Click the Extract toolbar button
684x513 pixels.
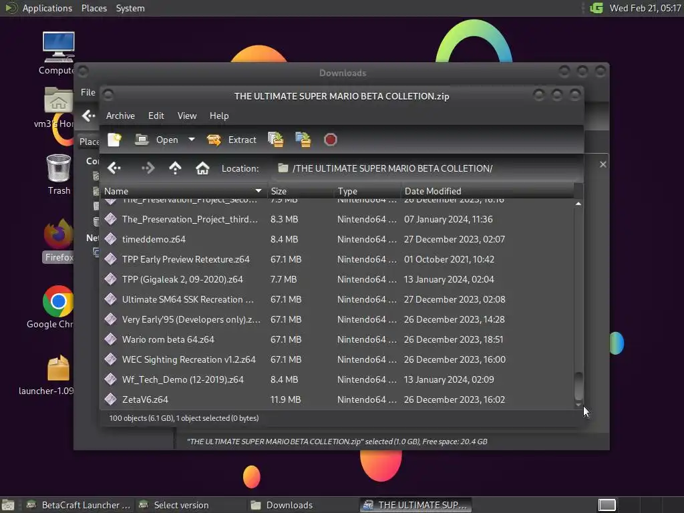coord(232,140)
